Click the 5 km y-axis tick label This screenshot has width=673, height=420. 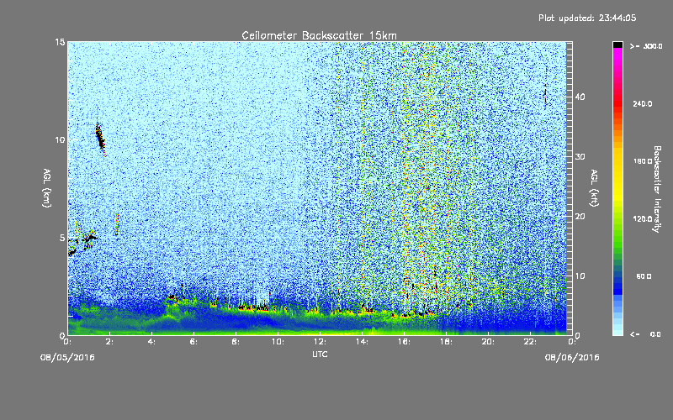[62, 238]
